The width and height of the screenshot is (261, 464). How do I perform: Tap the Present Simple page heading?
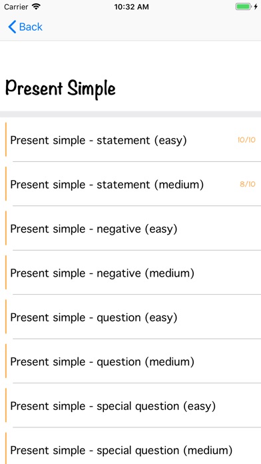click(x=61, y=89)
